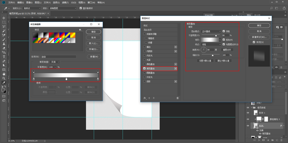Open the gradient presets gear menu
Screen dimensions: 288x143
(x=80, y=30)
